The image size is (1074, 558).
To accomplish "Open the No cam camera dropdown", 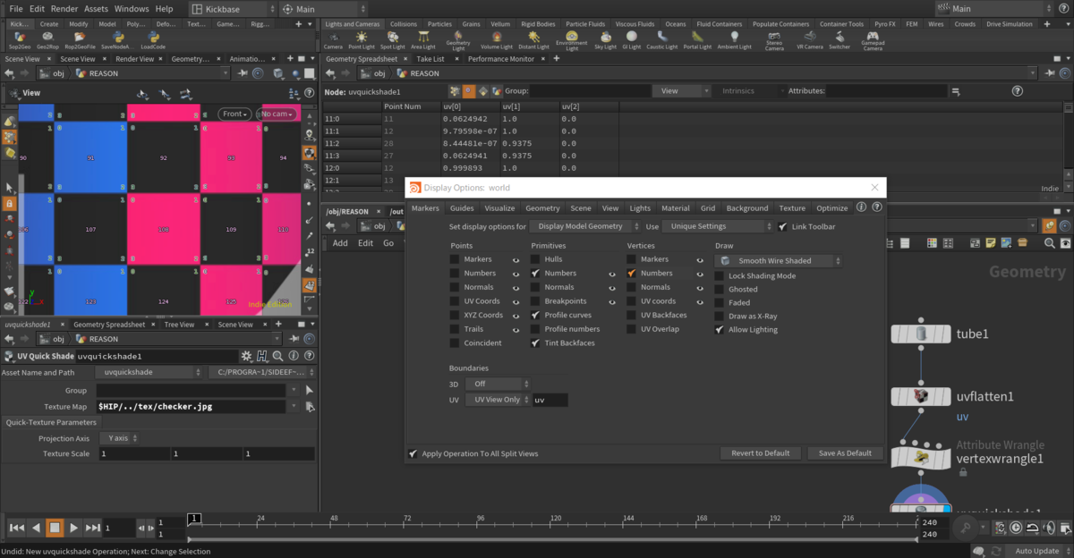I will click(x=277, y=114).
